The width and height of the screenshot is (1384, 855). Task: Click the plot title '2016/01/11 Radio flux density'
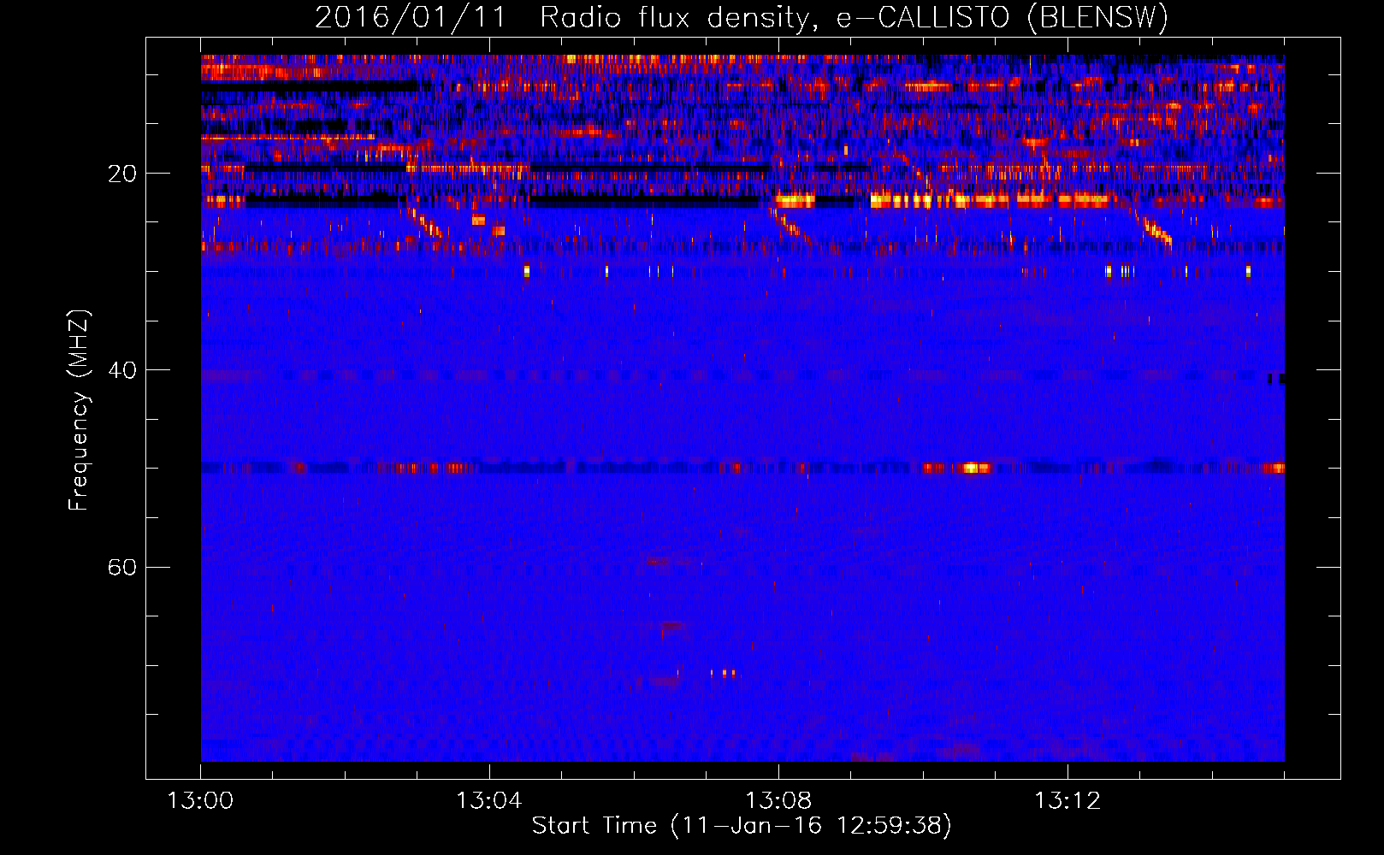[561, 17]
